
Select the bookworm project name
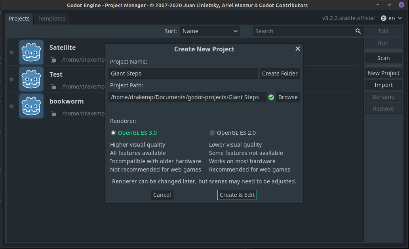[67, 101]
